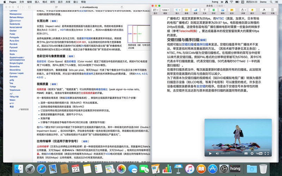Add a text box with the 文本 icon
The width and height of the screenshot is (282, 176).
[x=205, y=10]
